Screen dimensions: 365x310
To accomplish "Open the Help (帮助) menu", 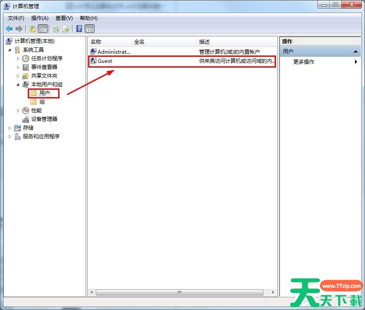I will pyautogui.click(x=89, y=18).
